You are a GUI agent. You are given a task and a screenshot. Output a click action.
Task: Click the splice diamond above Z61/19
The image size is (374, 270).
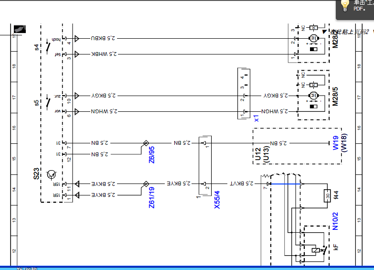pos(146,184)
